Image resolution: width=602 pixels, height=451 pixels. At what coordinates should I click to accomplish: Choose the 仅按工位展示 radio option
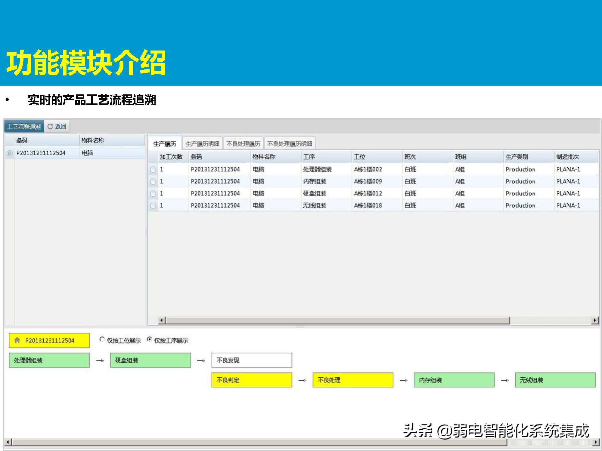[102, 339]
